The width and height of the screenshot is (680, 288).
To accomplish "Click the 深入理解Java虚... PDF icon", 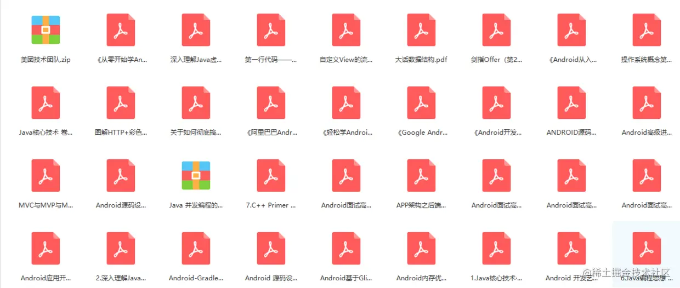I will [x=196, y=30].
